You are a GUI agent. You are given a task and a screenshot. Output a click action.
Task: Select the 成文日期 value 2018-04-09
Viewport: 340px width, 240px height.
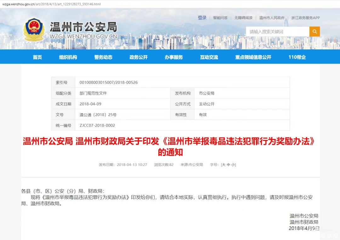tap(90, 104)
